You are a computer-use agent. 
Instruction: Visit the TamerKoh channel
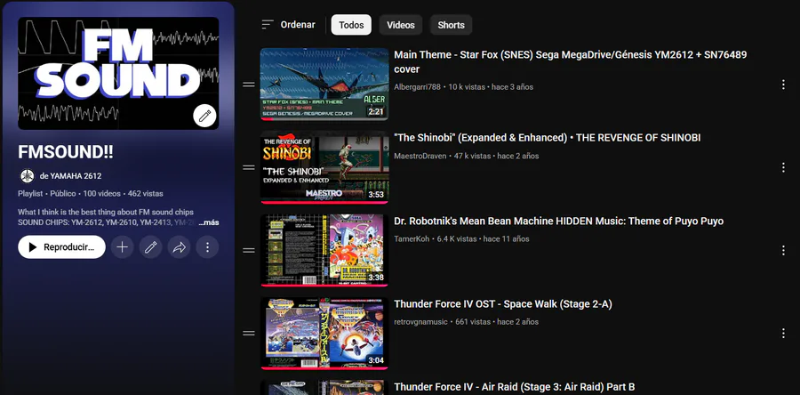[x=412, y=238]
